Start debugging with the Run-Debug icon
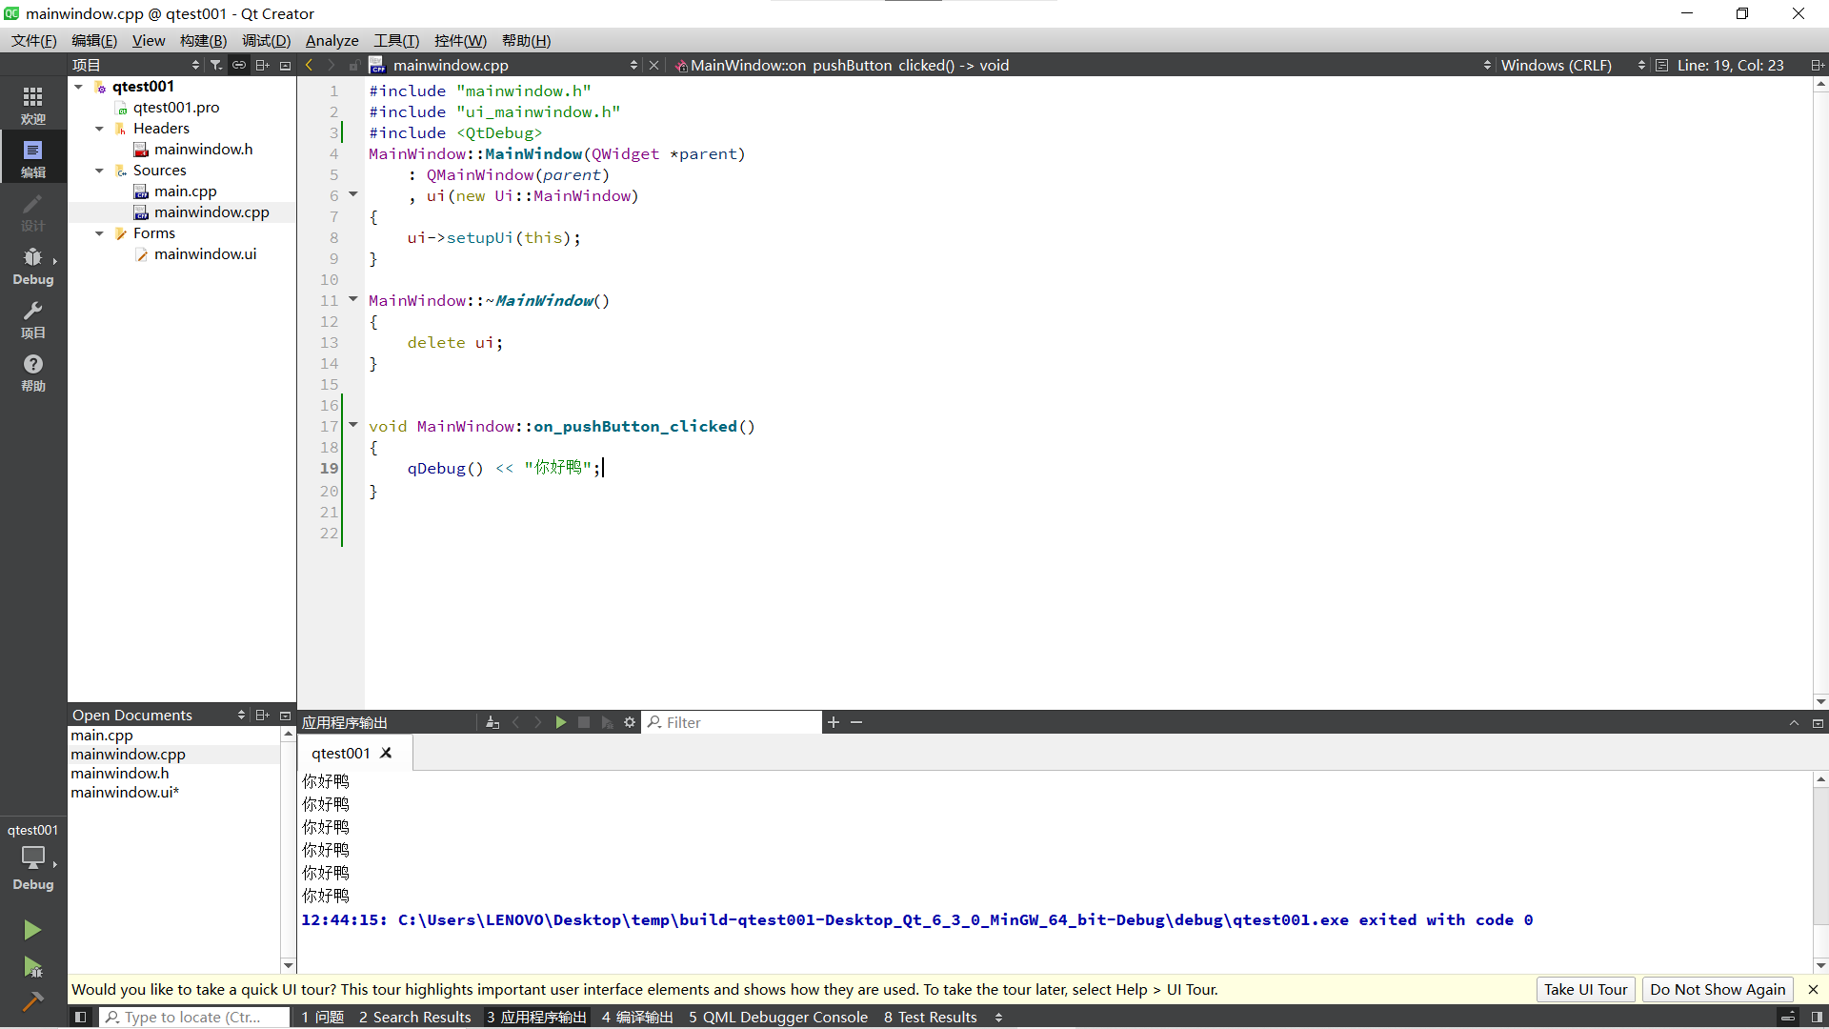The height and width of the screenshot is (1029, 1829). click(32, 967)
